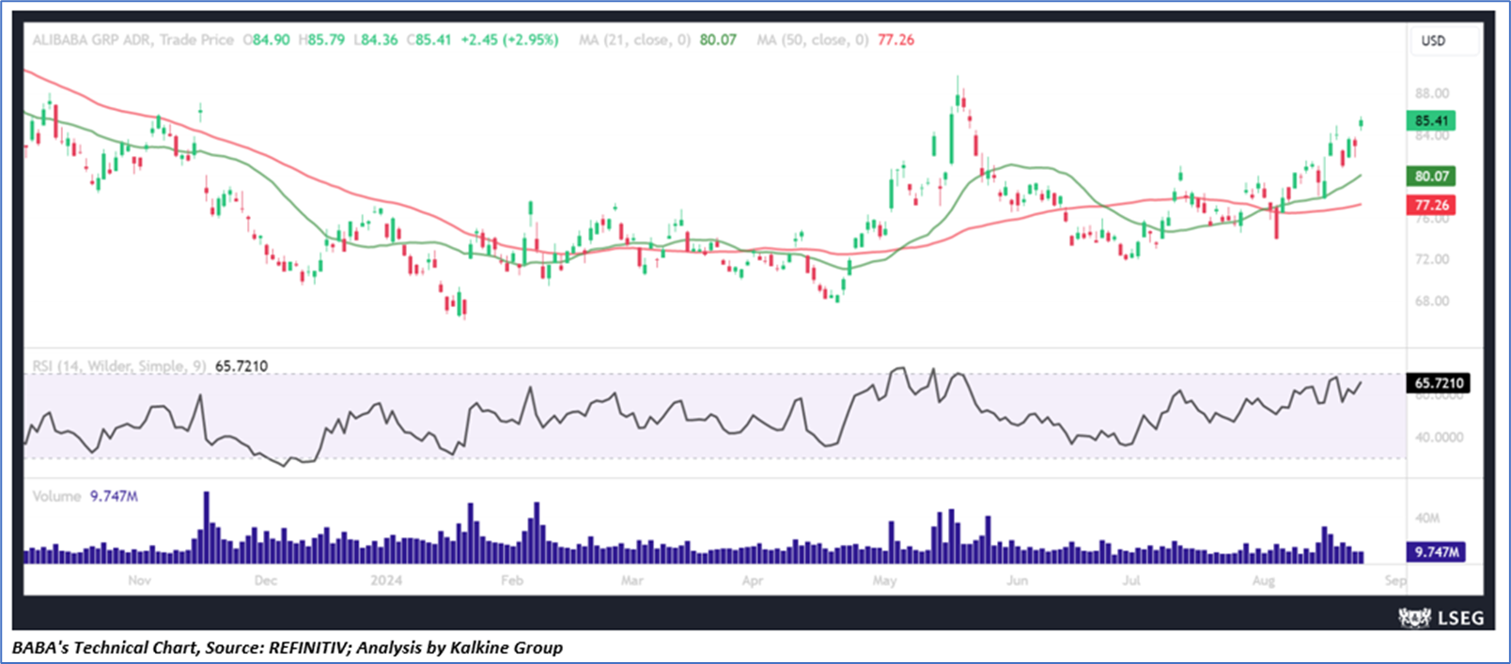Click the Feb label on time axis
1511x664 pixels.
tap(511, 580)
